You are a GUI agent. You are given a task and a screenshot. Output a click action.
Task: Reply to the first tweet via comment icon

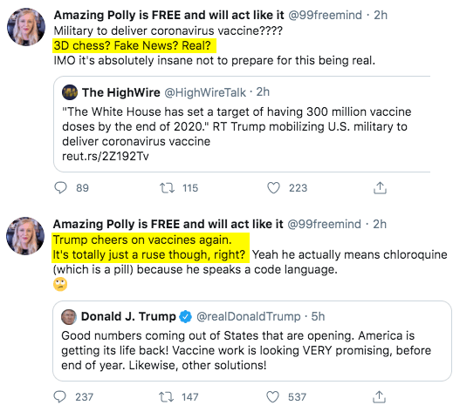click(x=60, y=187)
